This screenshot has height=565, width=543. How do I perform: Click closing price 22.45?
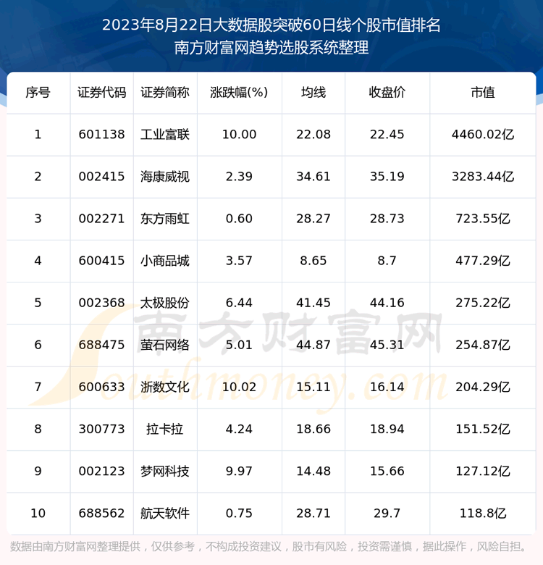point(387,135)
